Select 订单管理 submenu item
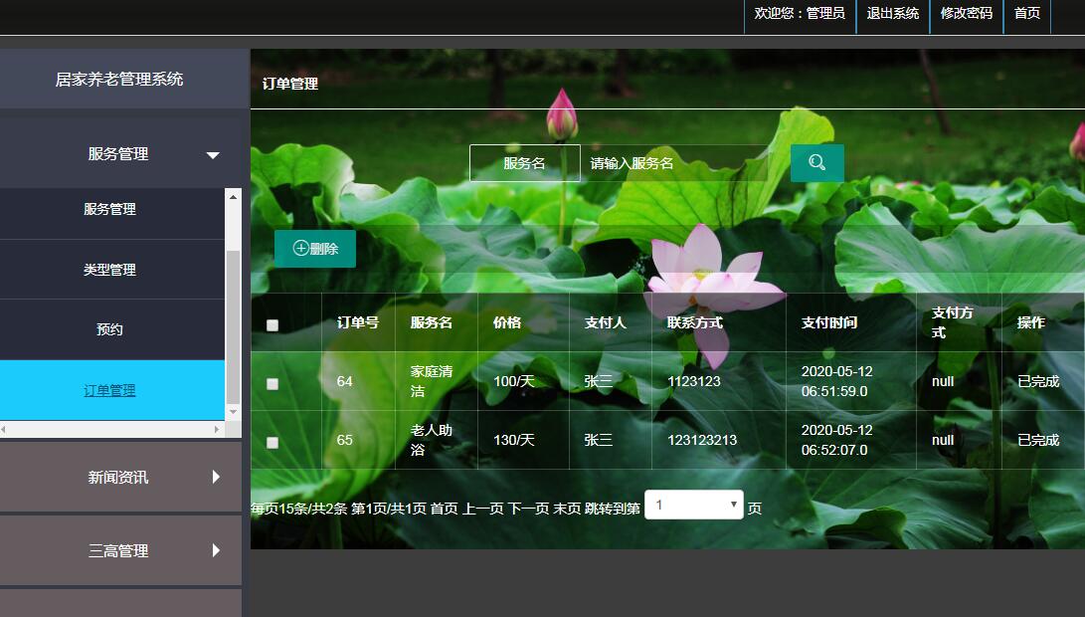 pyautogui.click(x=110, y=390)
